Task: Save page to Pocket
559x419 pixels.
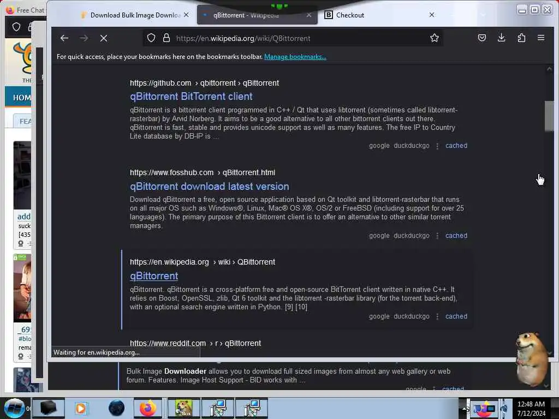Action: click(482, 38)
